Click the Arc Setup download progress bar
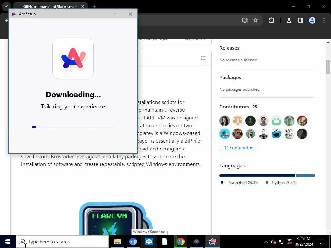The image size is (331, 248). click(73, 127)
